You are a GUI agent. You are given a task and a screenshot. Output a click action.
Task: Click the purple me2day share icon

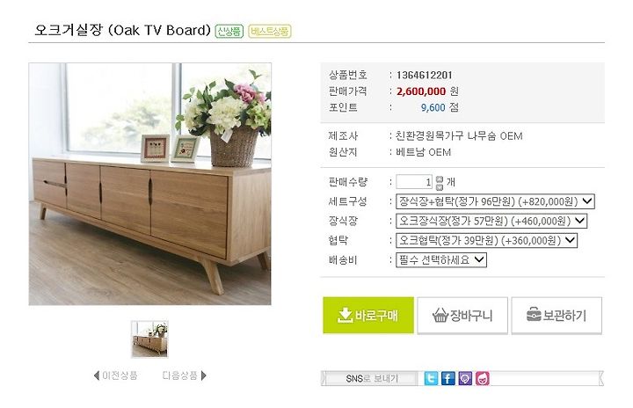[465, 378]
